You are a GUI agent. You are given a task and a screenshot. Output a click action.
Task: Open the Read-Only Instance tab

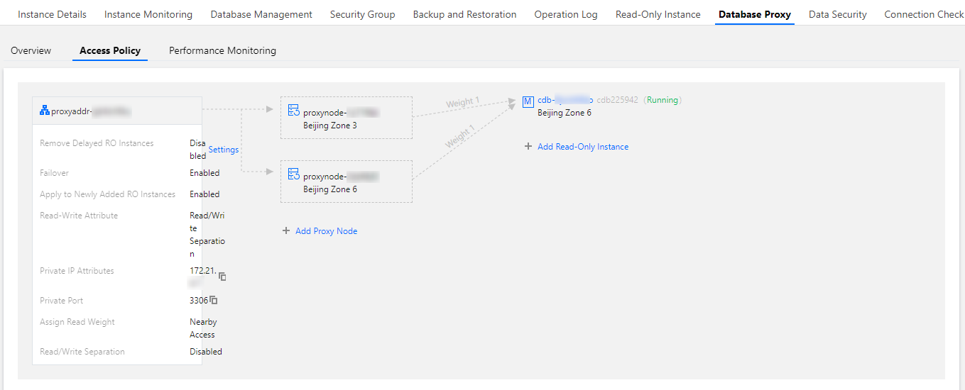click(x=658, y=14)
